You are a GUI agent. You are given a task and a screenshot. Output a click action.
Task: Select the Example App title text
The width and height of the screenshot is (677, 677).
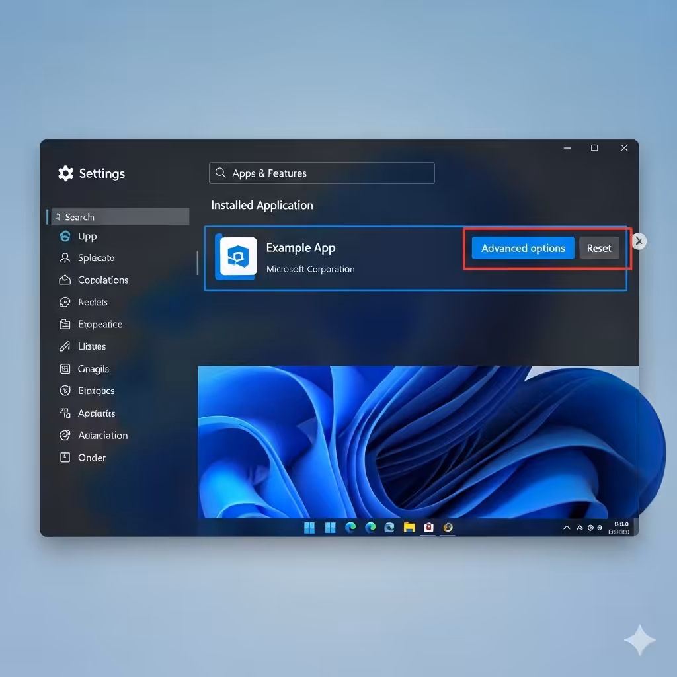[x=301, y=248]
